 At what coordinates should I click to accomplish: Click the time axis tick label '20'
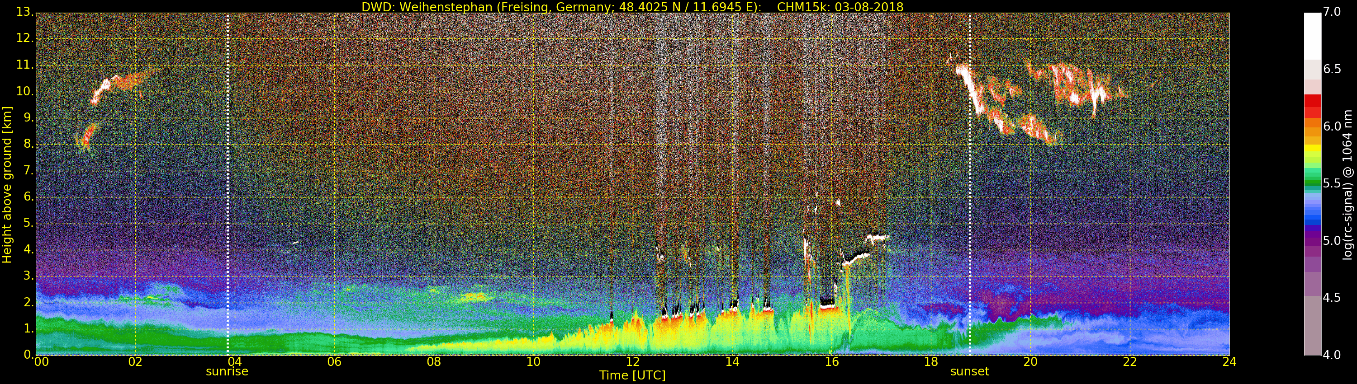[x=1030, y=361]
